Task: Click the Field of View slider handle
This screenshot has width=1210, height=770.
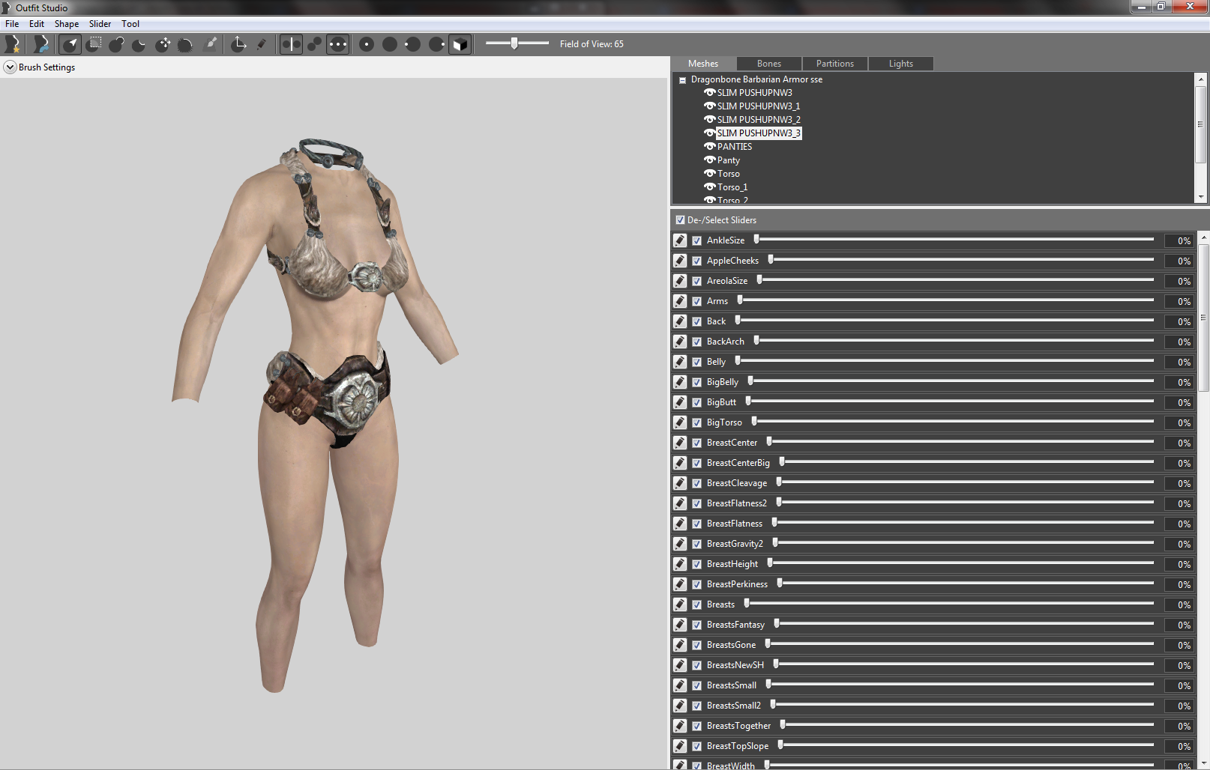Action: (514, 43)
